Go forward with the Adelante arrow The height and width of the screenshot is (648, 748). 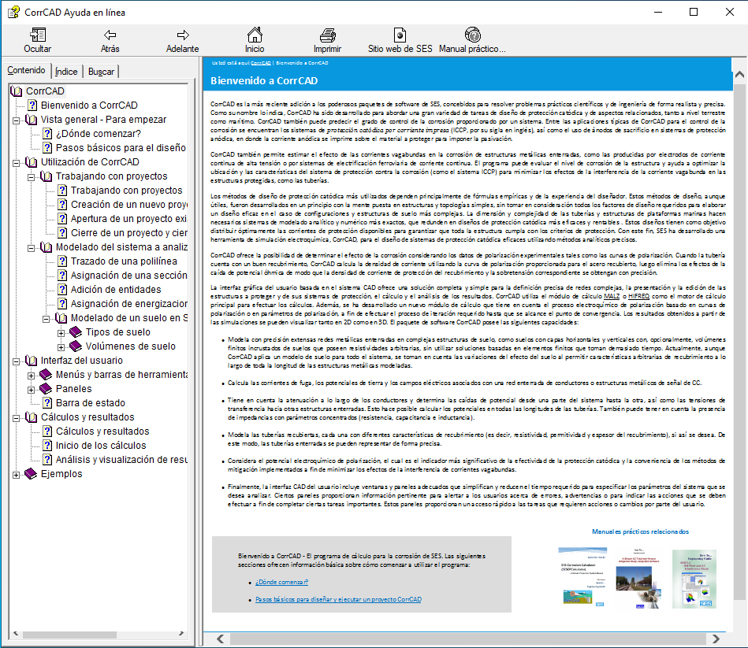click(183, 35)
